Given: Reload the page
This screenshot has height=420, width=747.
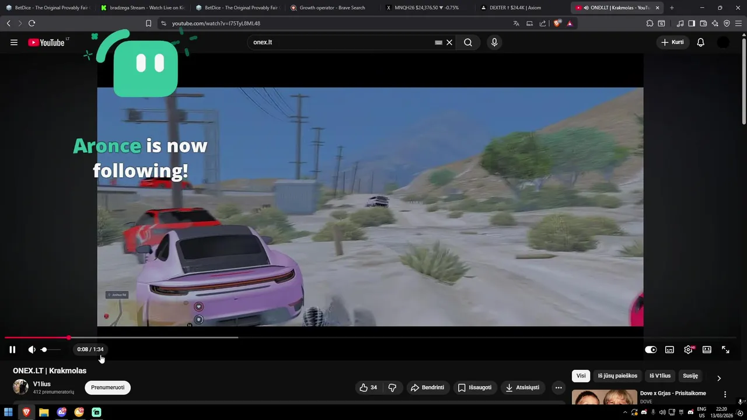Looking at the screenshot, I should pos(32,23).
